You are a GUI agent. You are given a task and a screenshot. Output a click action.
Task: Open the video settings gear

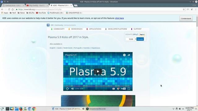point(118,88)
